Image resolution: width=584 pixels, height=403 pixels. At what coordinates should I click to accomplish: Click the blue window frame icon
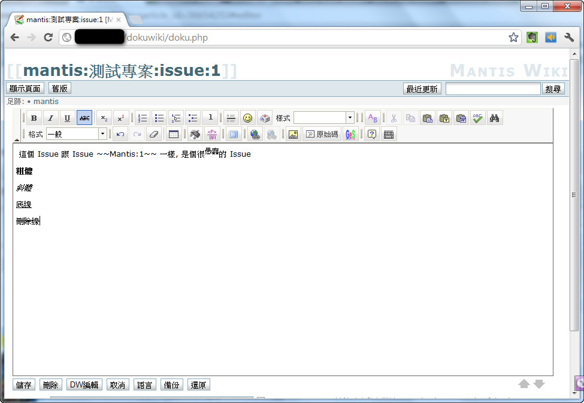234,134
